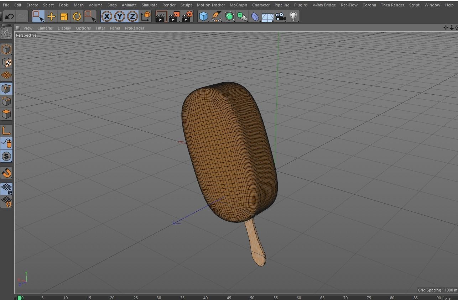Toggle Enable Axis mode
The width and height of the screenshot is (458, 300).
[x=6, y=130]
